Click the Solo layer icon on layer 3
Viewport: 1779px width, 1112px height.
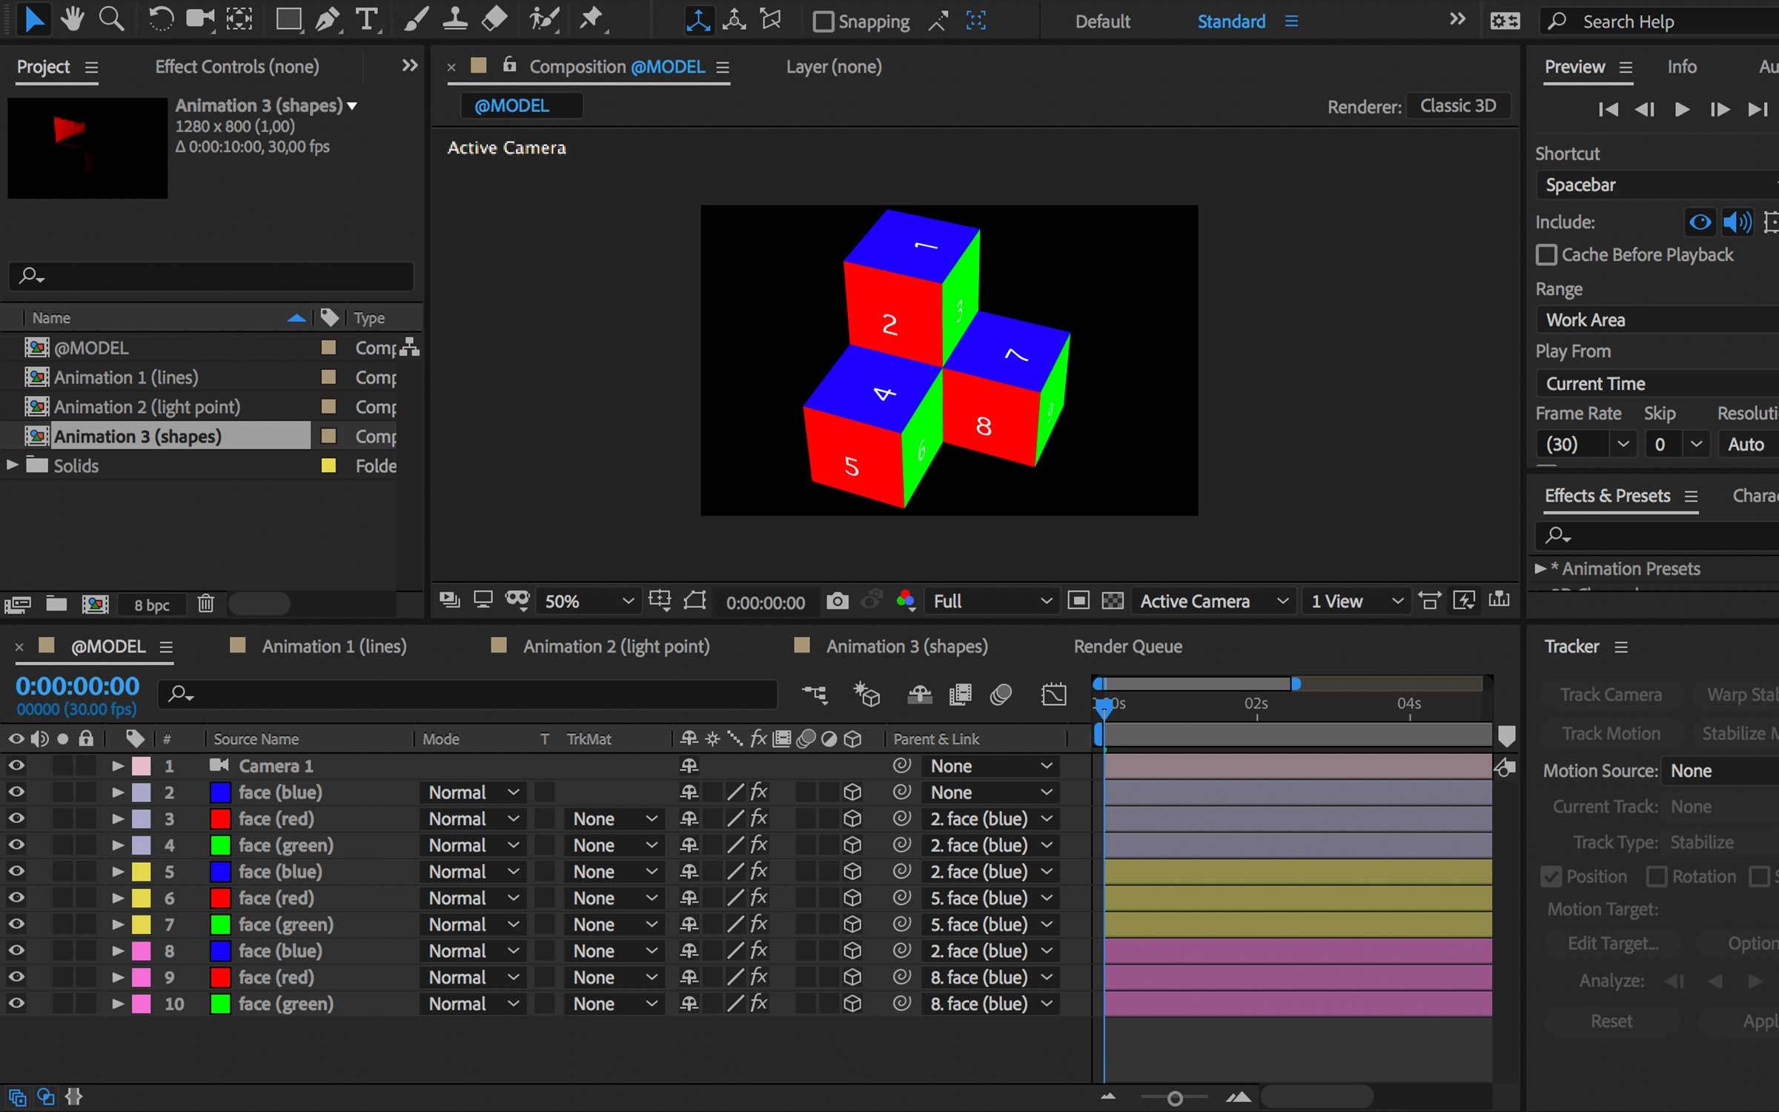[x=62, y=818]
